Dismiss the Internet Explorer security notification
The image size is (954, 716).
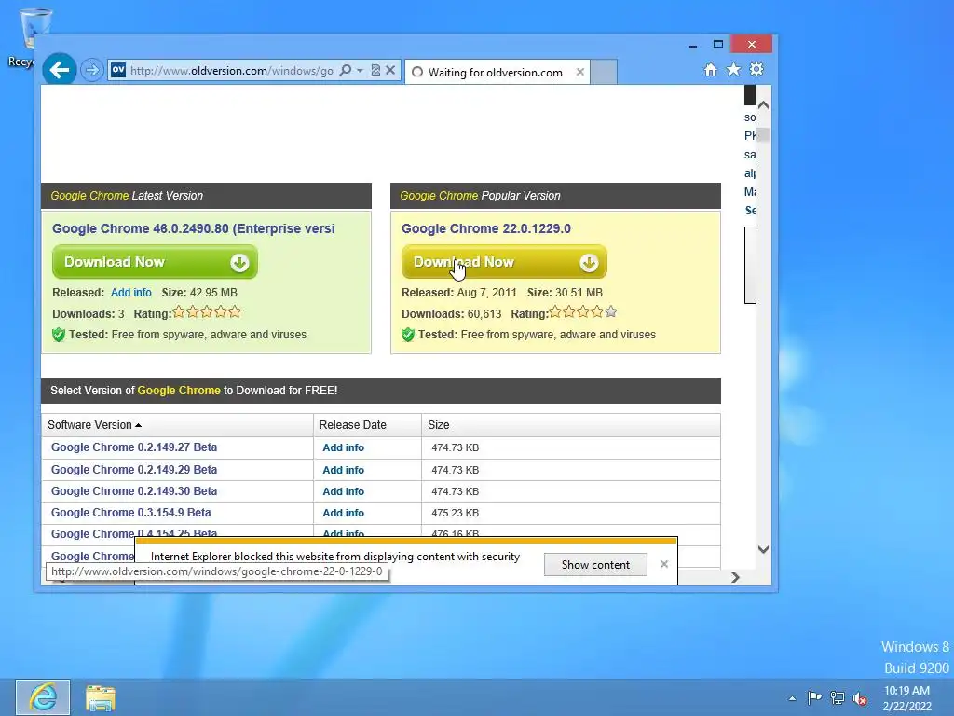(663, 564)
